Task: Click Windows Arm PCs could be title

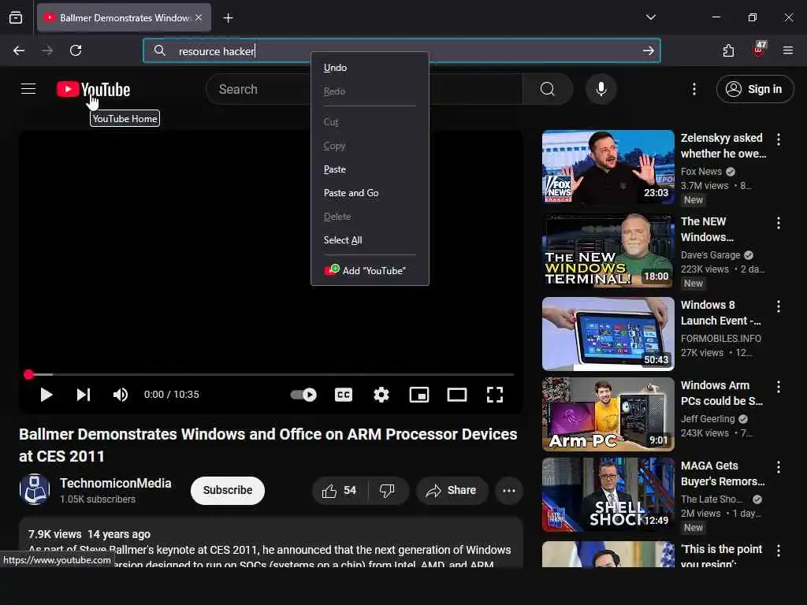Action: point(722,393)
